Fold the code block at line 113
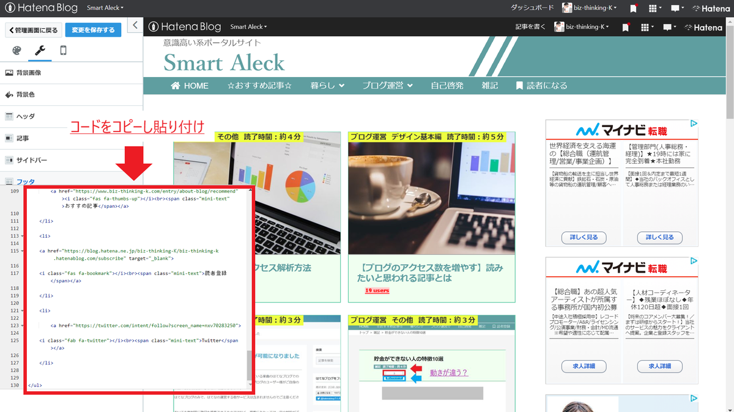The image size is (734, 412). 21,235
